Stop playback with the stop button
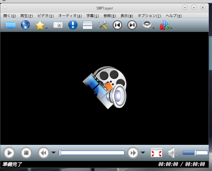 [26, 153]
